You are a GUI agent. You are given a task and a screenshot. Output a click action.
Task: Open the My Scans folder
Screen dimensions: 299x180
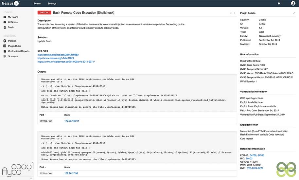click(x=13, y=17)
